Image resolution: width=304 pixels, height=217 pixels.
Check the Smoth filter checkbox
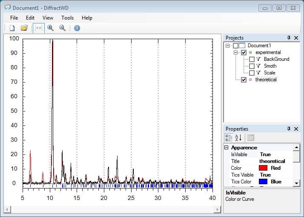point(252,66)
